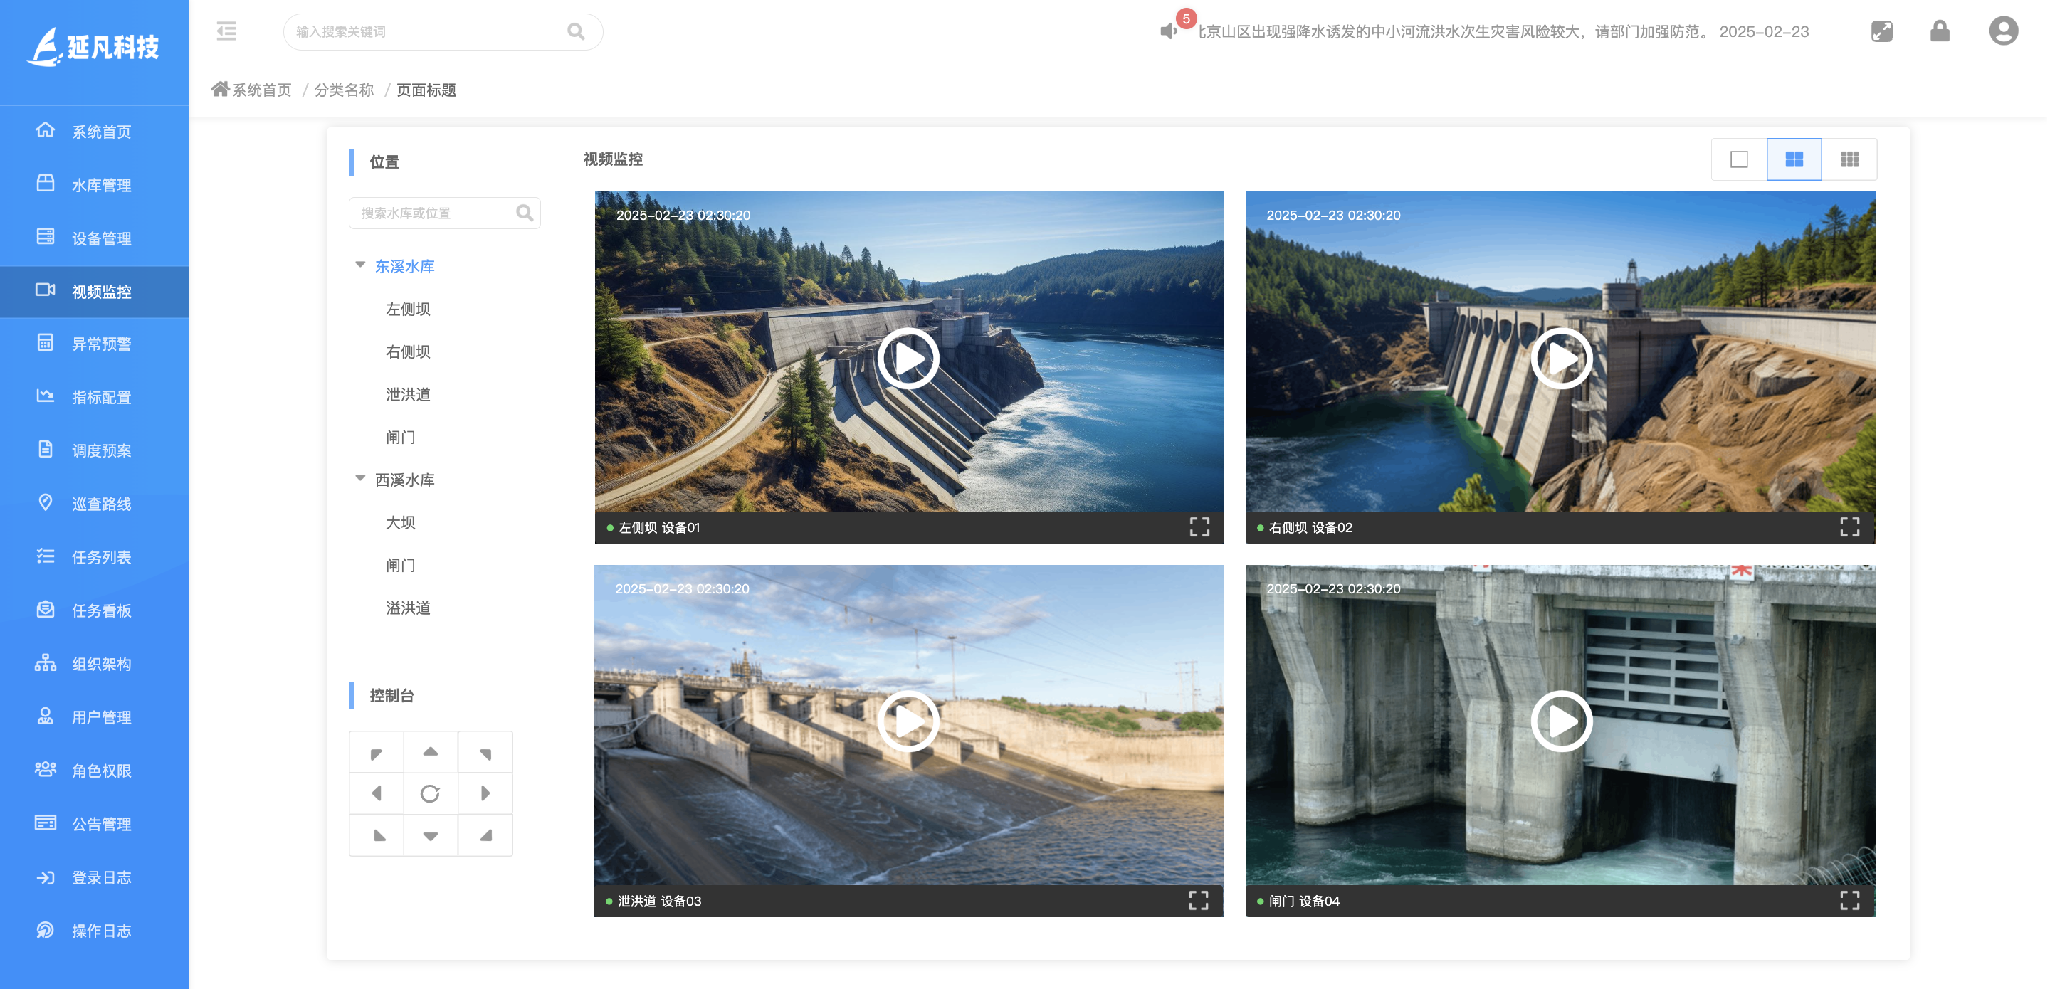Open the notification speaker icon
Viewport: 2050px width, 989px height.
pos(1167,32)
